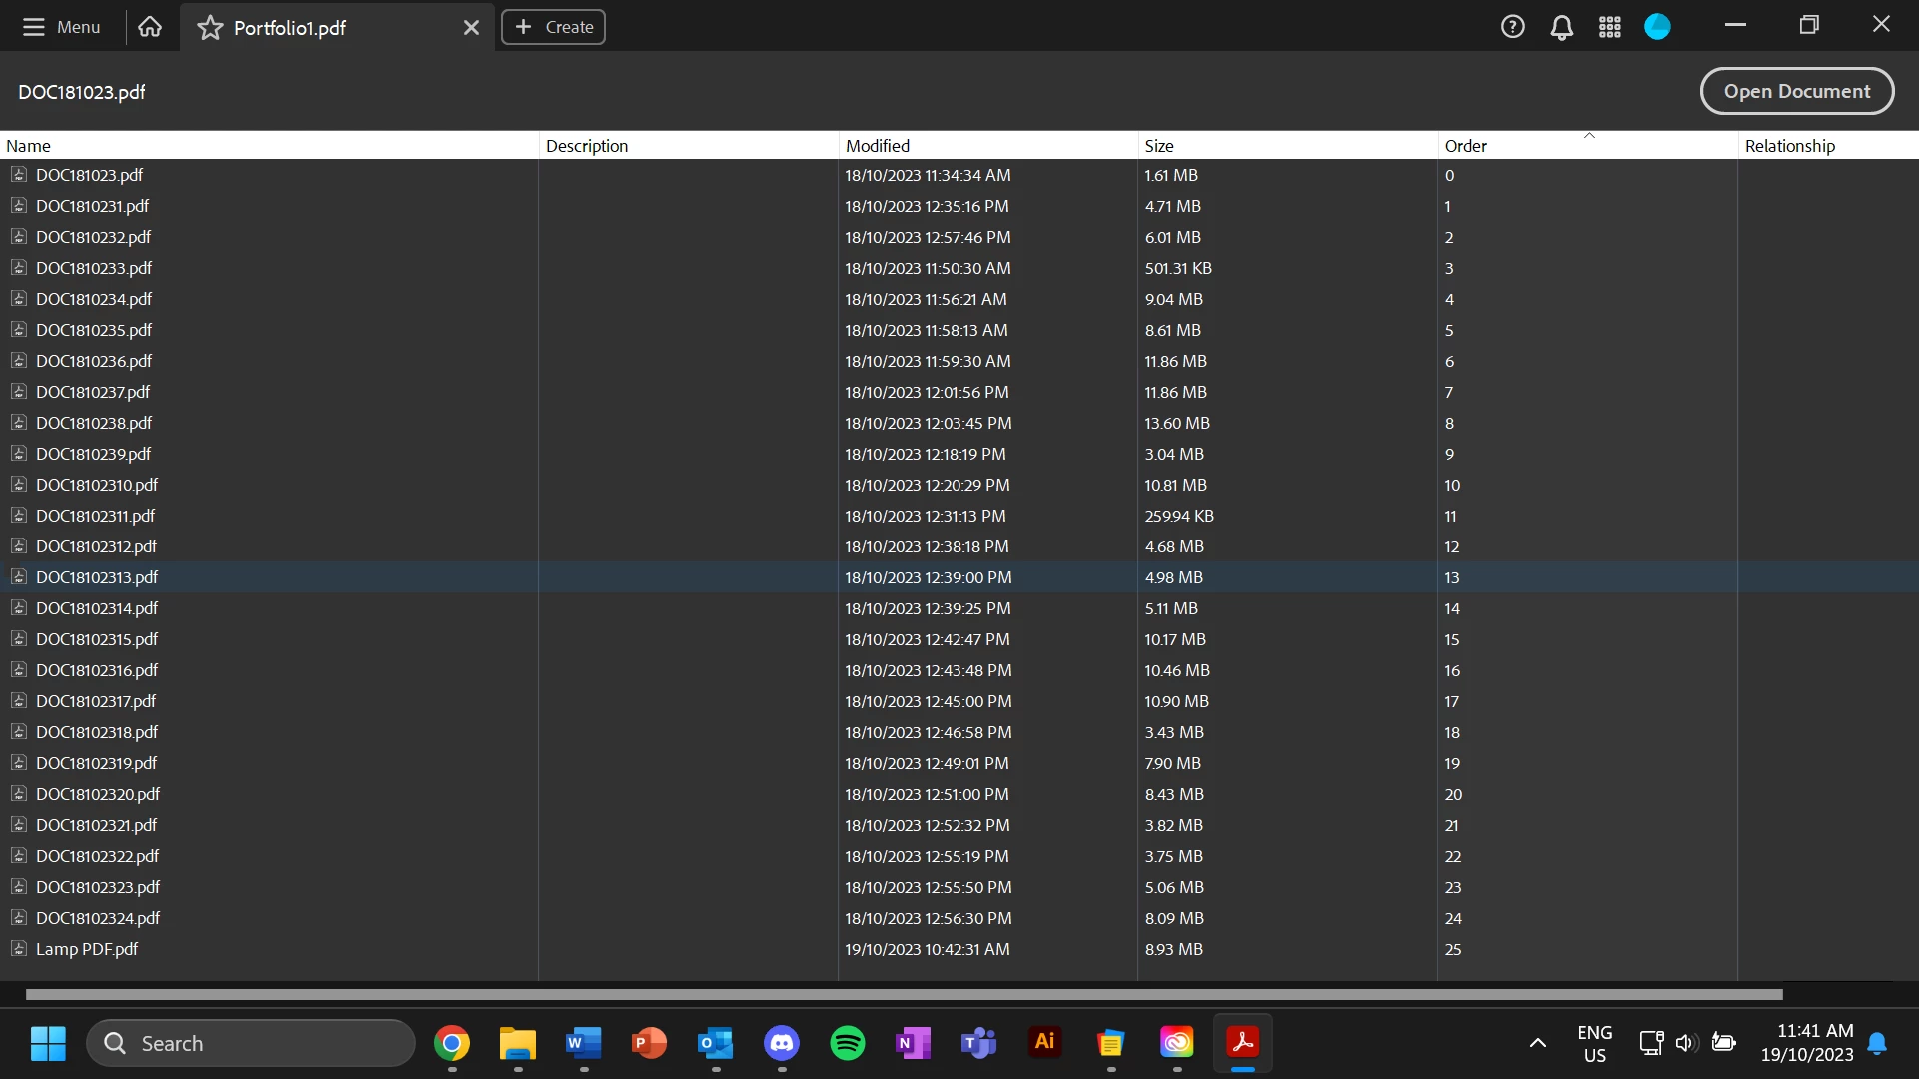Star the Portfolio1.pdf tab as favorite
This screenshot has width=1919, height=1079.
coord(210,28)
